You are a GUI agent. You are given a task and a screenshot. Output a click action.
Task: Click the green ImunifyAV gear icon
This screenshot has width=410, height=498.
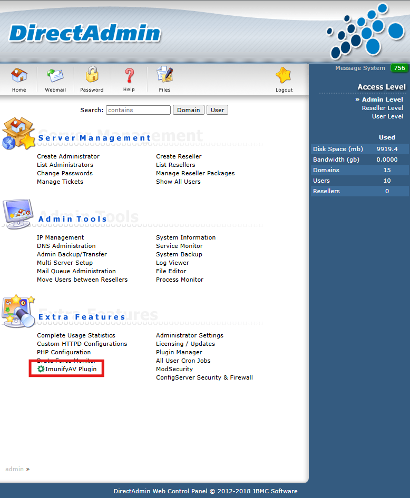click(x=41, y=369)
